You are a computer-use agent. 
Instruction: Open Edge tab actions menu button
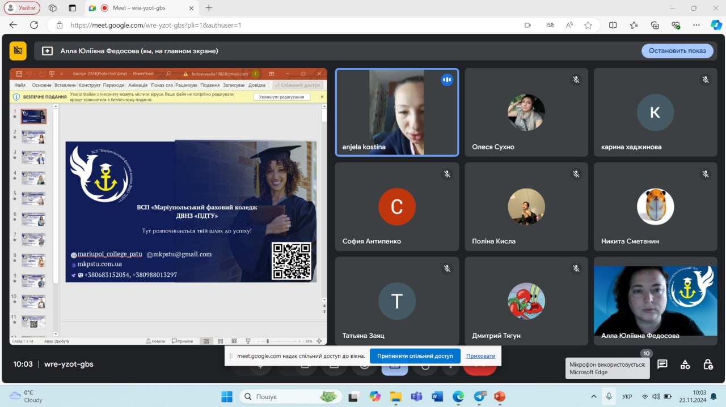click(x=72, y=8)
